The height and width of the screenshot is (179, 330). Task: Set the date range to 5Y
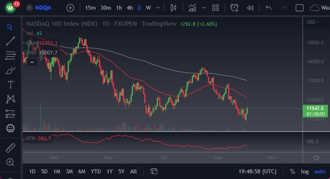pos(121,171)
